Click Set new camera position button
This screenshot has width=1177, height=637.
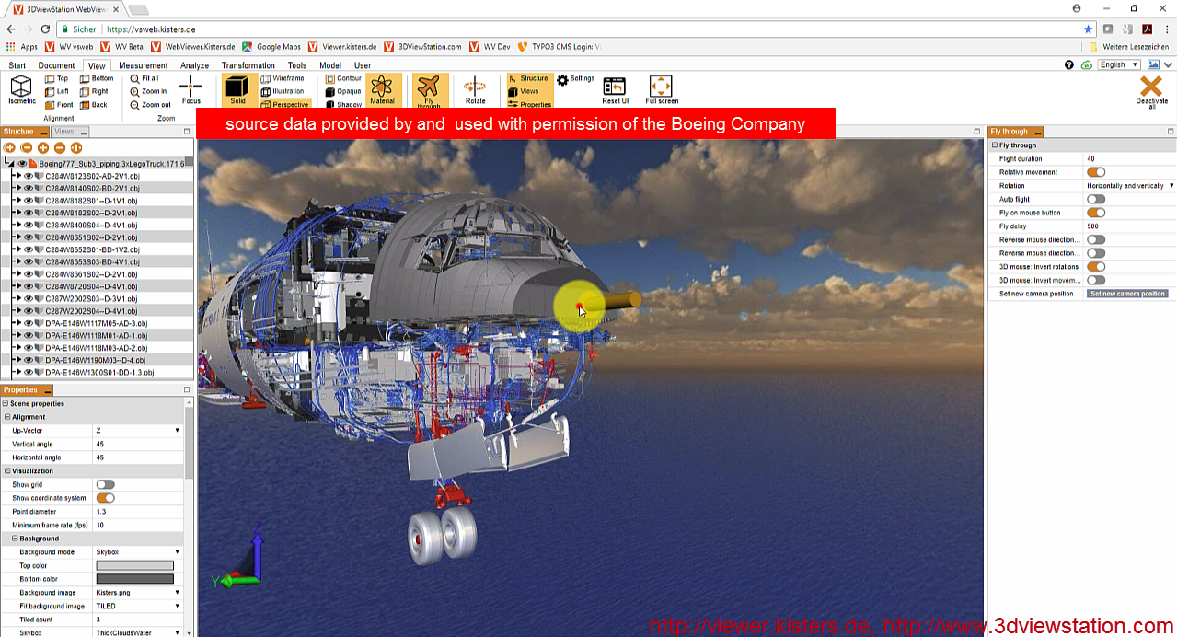tap(1127, 294)
